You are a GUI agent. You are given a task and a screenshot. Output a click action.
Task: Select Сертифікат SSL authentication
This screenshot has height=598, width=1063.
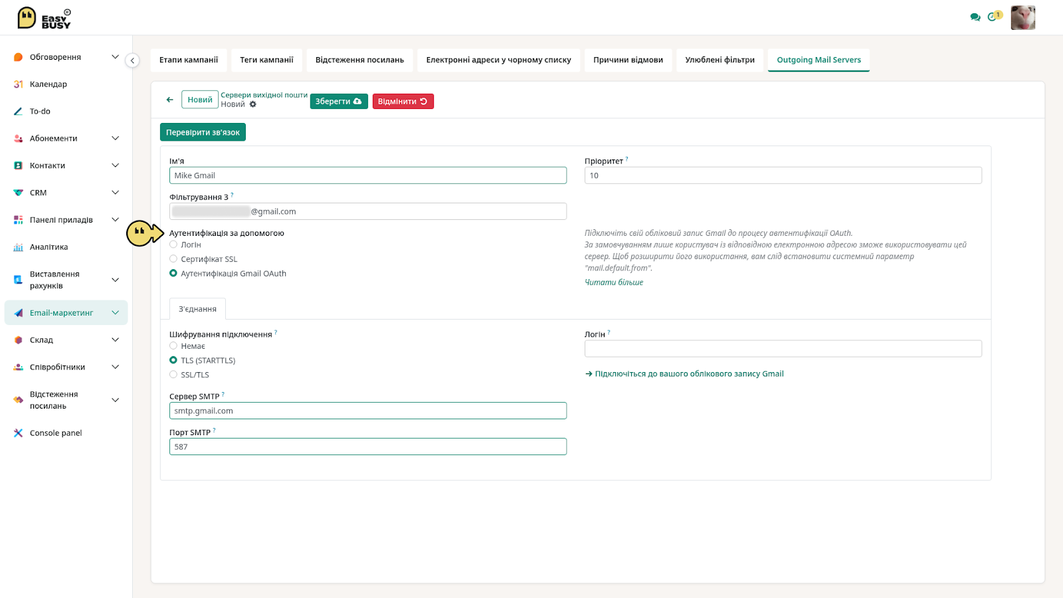pos(173,259)
